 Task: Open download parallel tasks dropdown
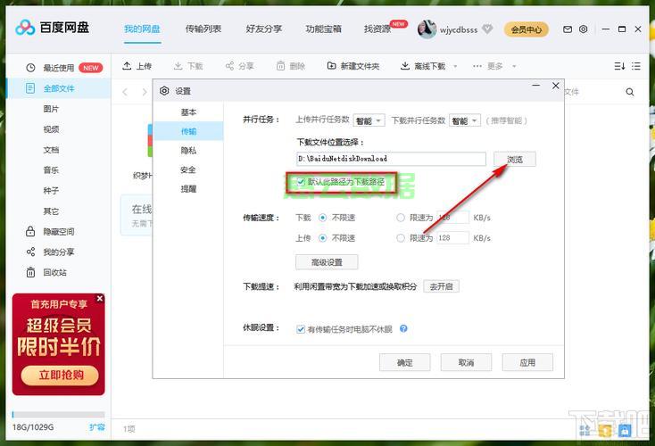(465, 120)
